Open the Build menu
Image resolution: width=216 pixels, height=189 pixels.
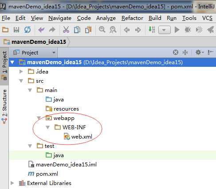coord(155,18)
